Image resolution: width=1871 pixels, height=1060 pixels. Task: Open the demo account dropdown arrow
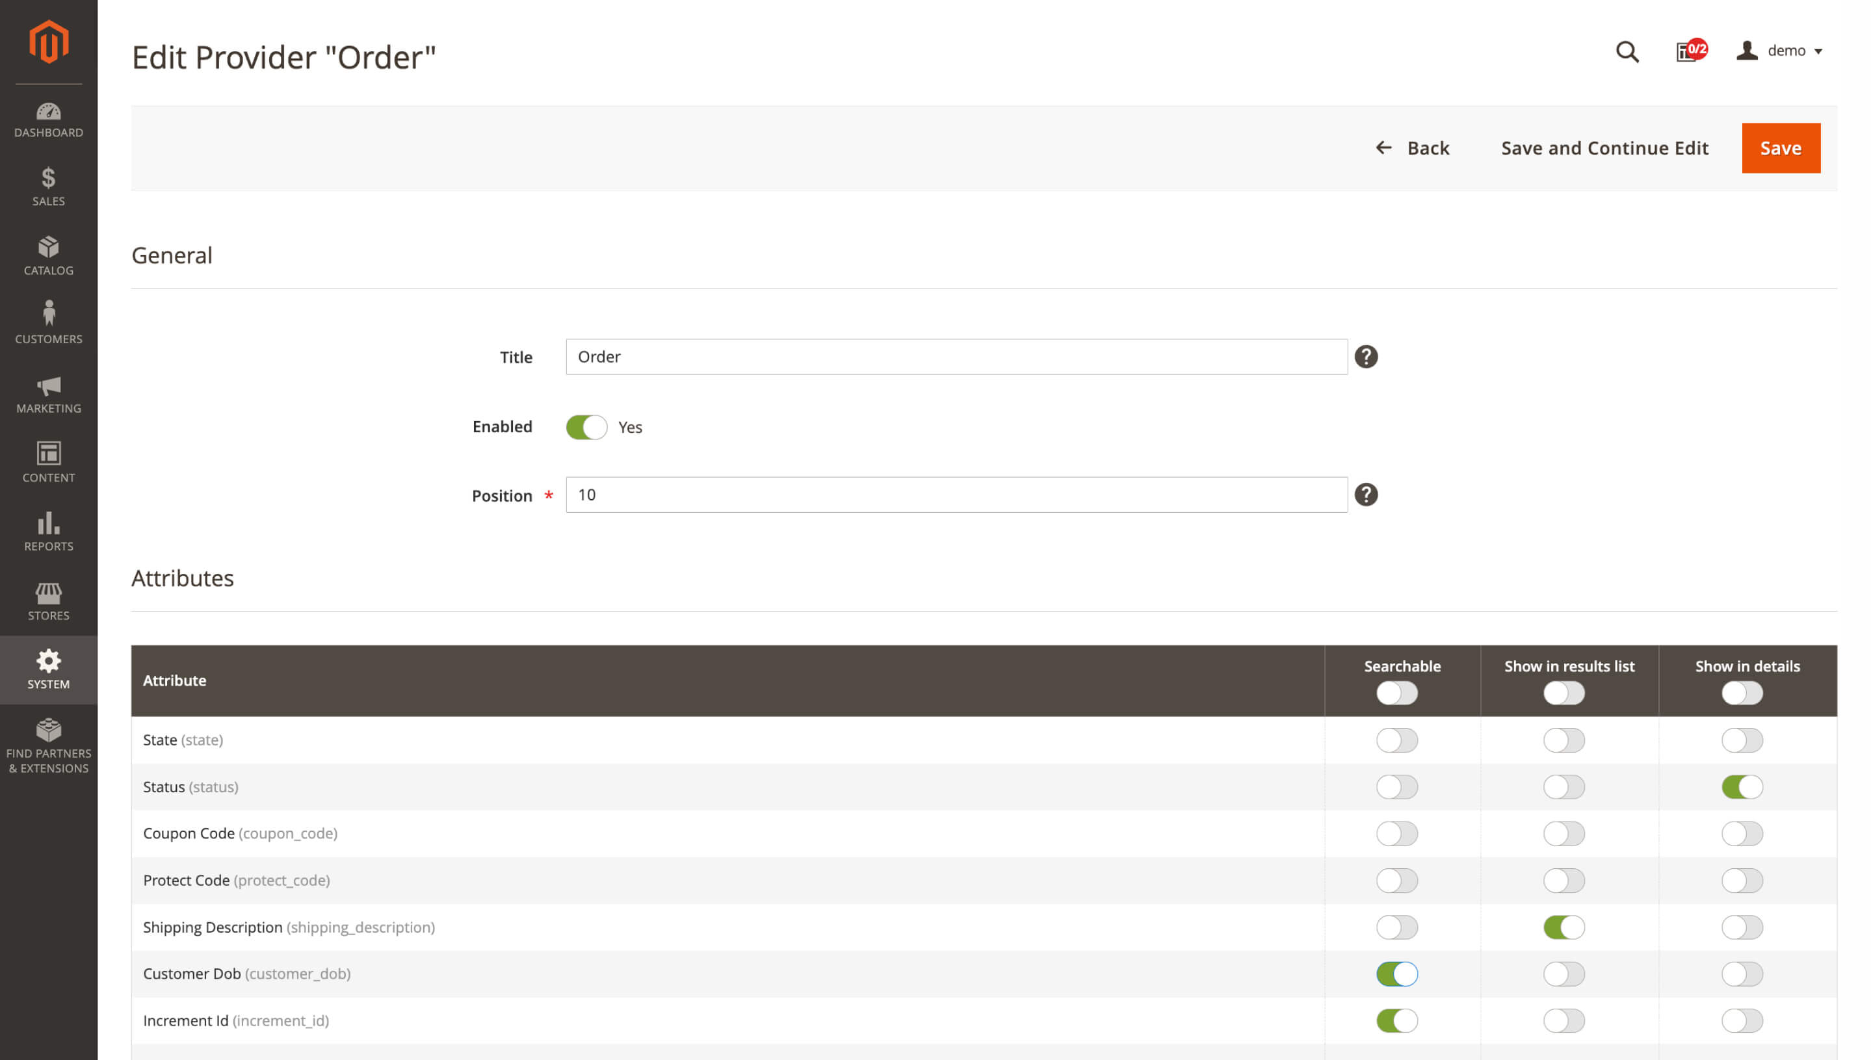click(1818, 52)
